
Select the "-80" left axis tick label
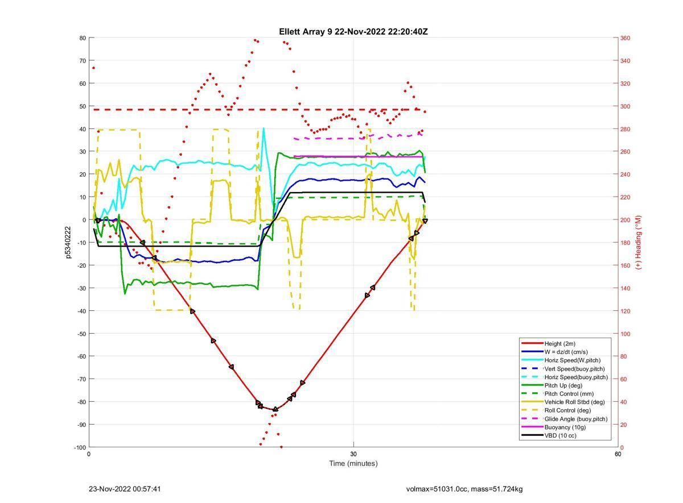tap(81, 402)
